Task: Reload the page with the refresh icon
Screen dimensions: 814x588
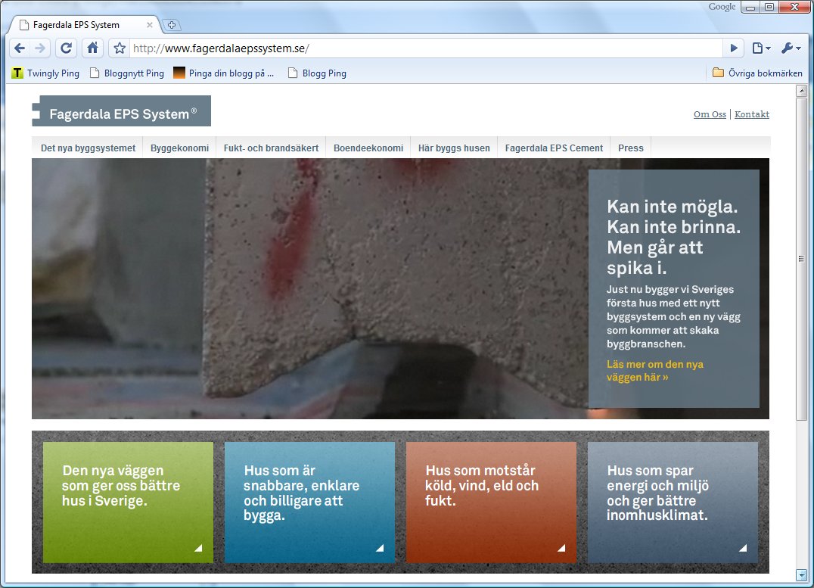Action: (66, 48)
